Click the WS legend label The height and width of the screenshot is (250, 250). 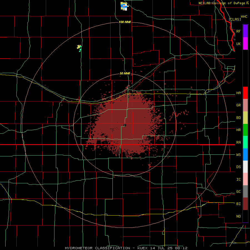point(238,155)
